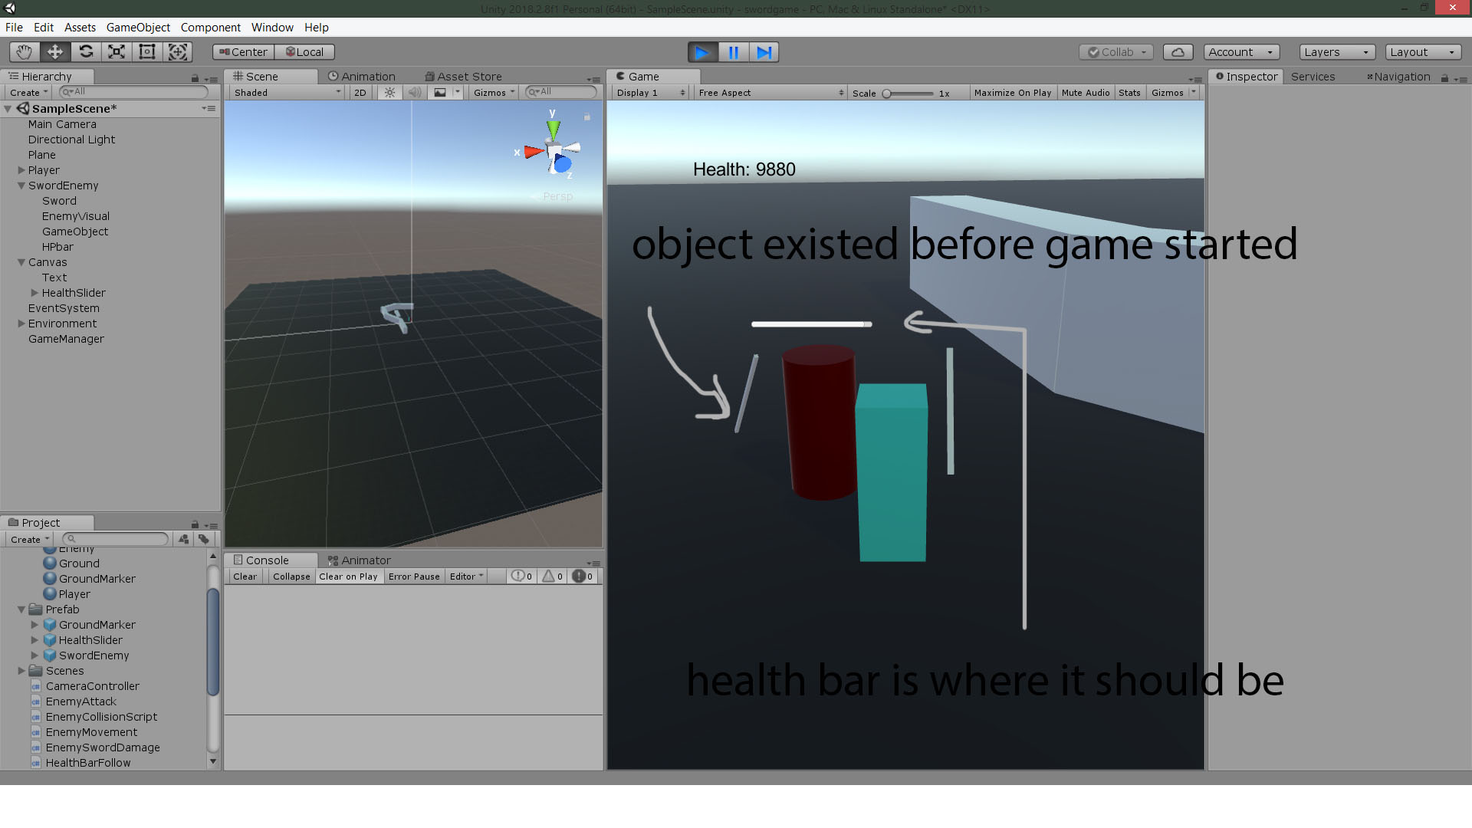Click search by type icon in Project
This screenshot has width=1472, height=828.
pos(183,540)
